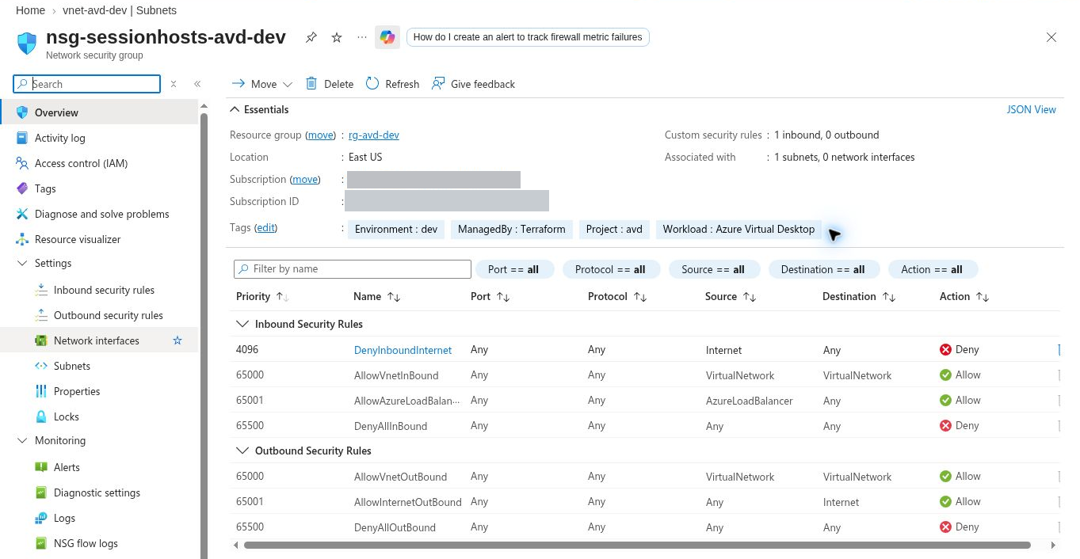Screen dimensions: 1080x559
Task: Sort rules by Action column
Action: coord(964,296)
